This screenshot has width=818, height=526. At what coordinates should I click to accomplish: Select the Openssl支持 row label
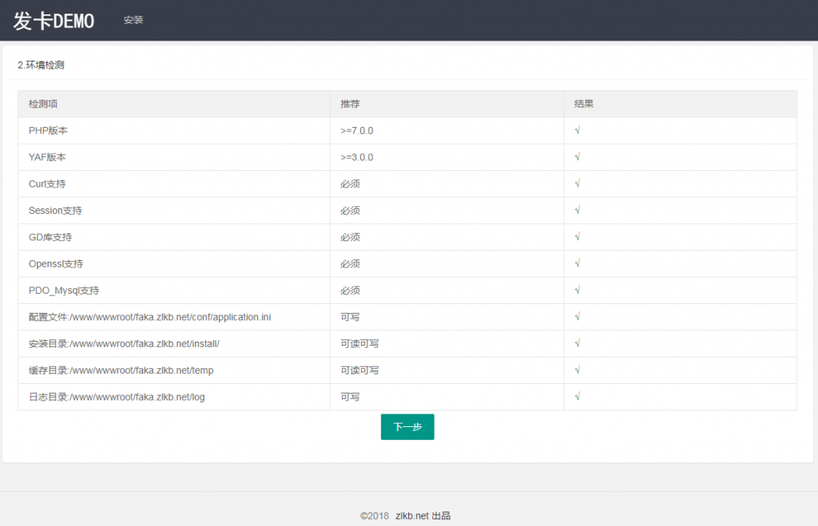pyautogui.click(x=56, y=263)
